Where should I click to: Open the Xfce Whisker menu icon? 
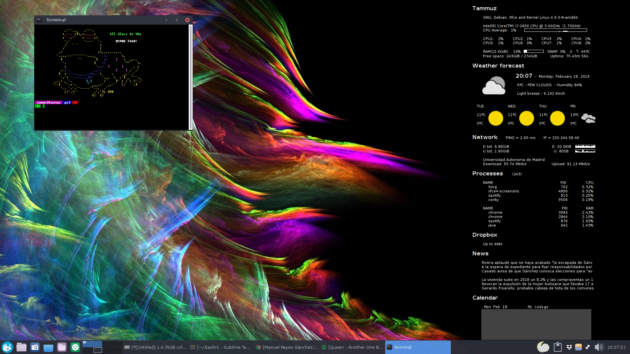(x=7, y=347)
